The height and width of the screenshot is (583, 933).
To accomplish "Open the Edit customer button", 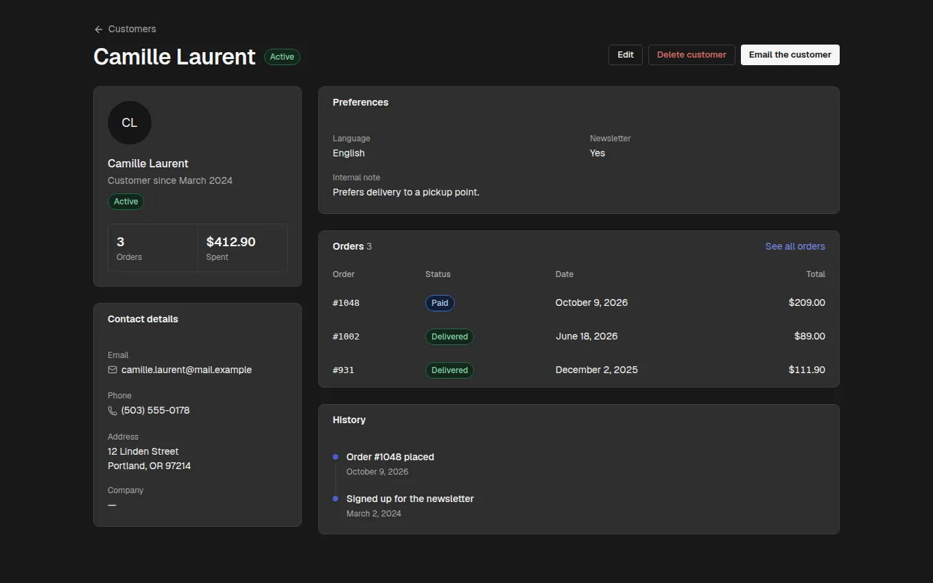I will tap(626, 55).
